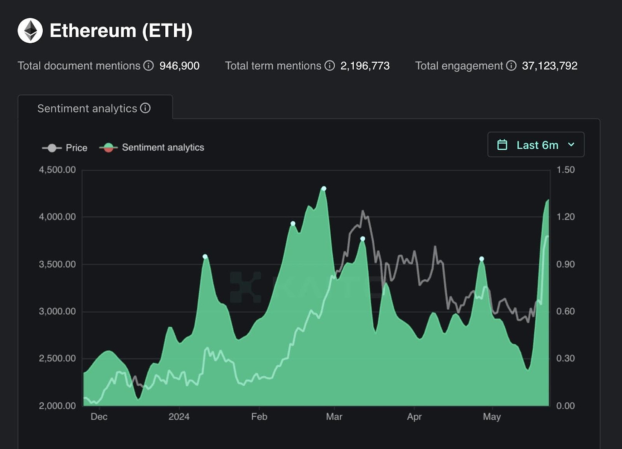
Task: Click the 0.90 sentiment axis label
Action: pyautogui.click(x=566, y=264)
